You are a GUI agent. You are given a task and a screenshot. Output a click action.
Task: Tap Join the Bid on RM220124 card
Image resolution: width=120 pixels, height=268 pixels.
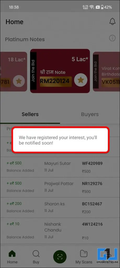[x=33, y=71]
